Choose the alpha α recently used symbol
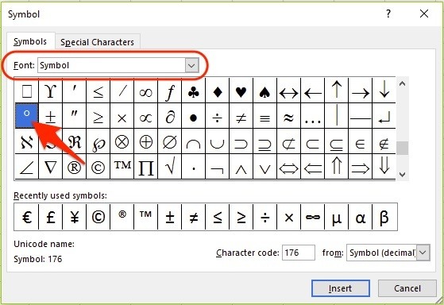 click(360, 217)
